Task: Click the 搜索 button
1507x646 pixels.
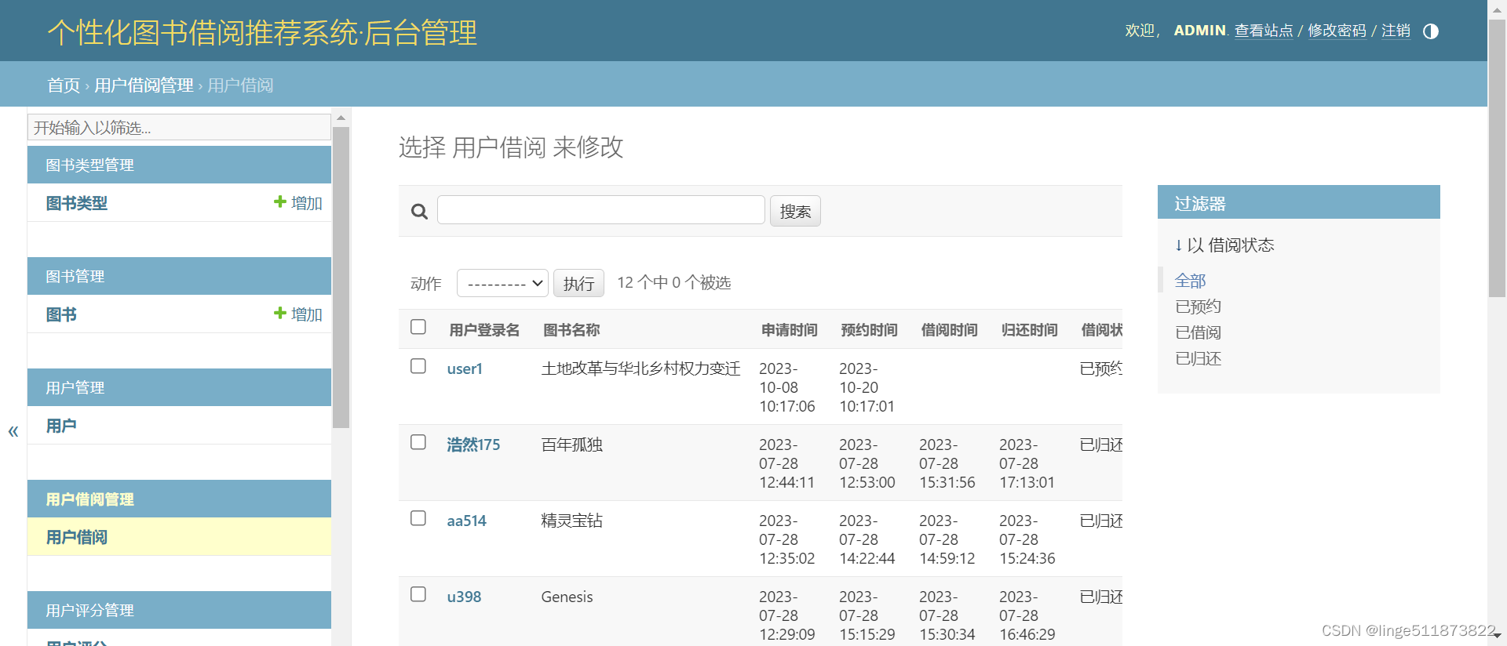Action: pos(795,211)
